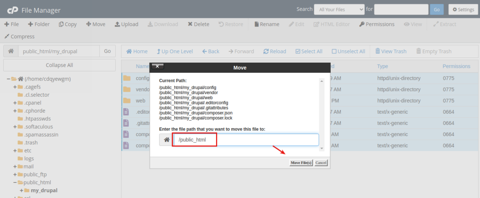Click Up One Level
480x198 pixels.
click(175, 51)
